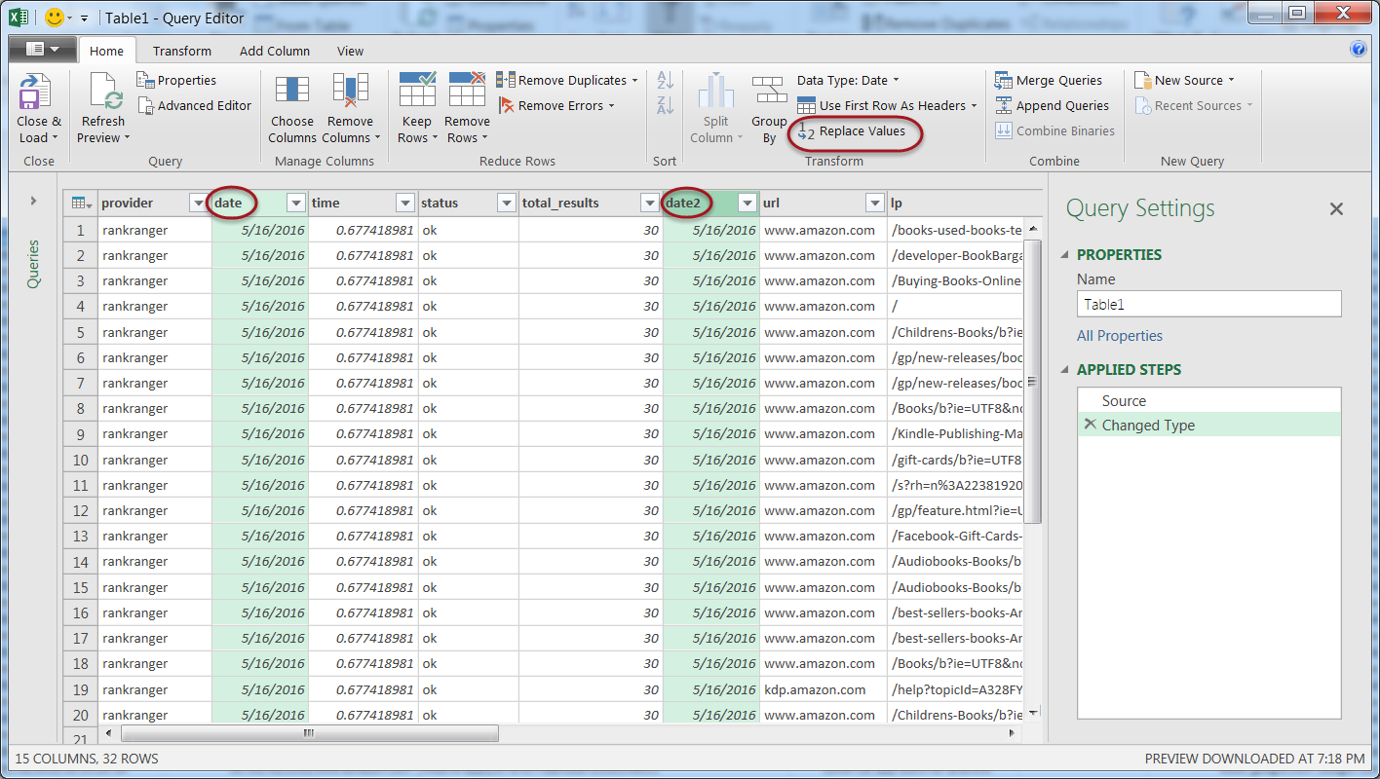Click the Refresh Preview icon
This screenshot has width=1380, height=779.
pyautogui.click(x=103, y=93)
